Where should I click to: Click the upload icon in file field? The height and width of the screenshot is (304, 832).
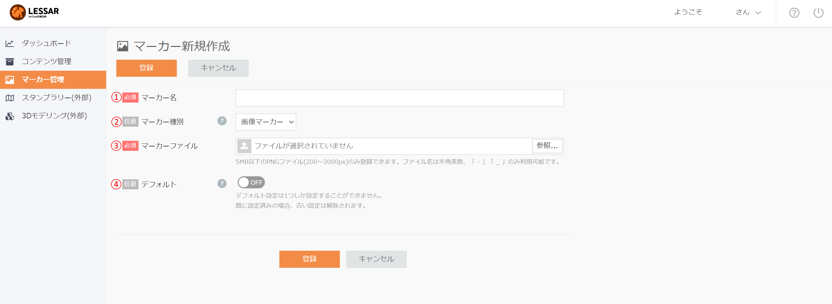[244, 146]
